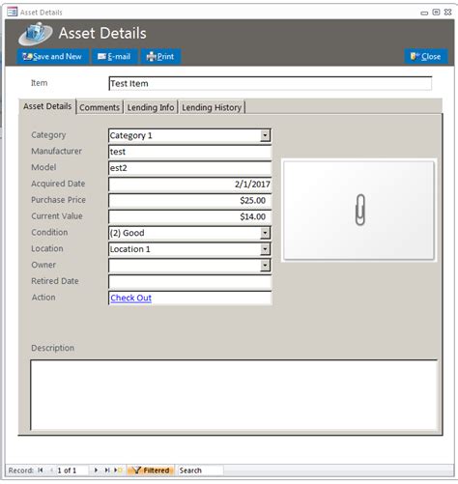Click the current record number box
This screenshot has width=458, height=484.
coord(72,470)
